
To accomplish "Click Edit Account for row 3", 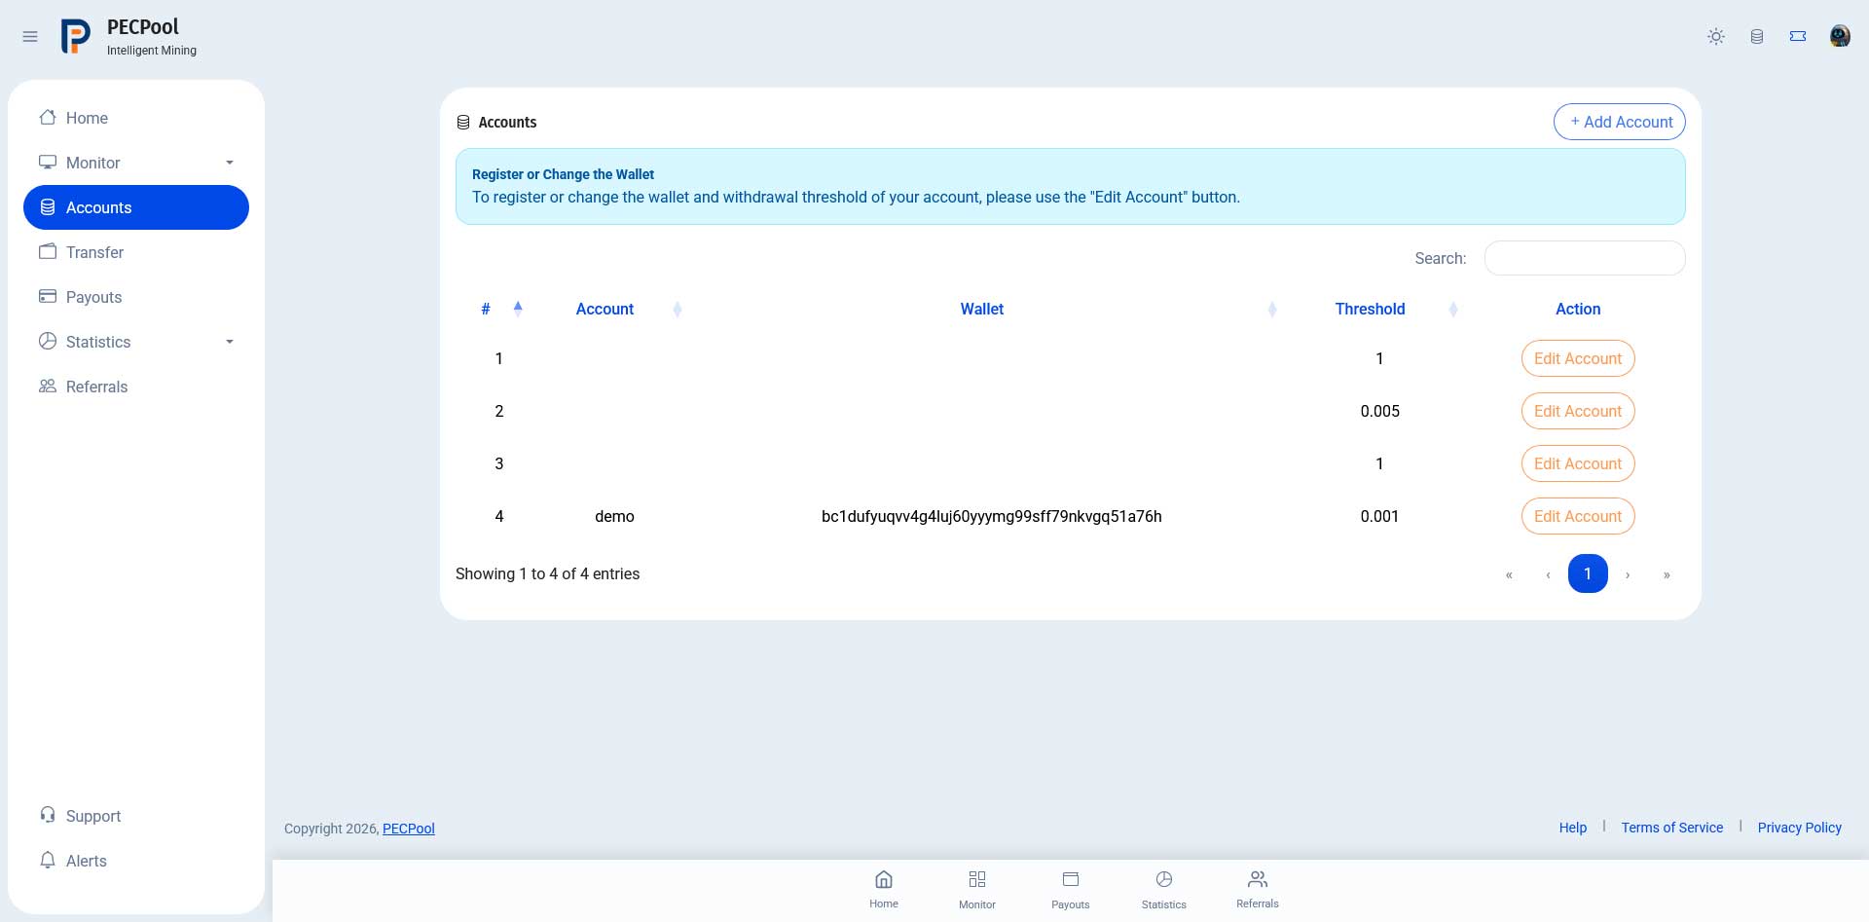I will pyautogui.click(x=1578, y=463).
